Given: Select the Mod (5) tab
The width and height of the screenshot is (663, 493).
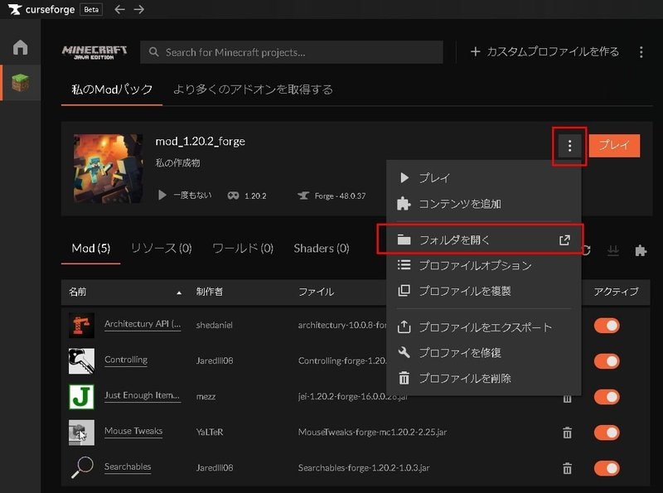Looking at the screenshot, I should click(91, 249).
